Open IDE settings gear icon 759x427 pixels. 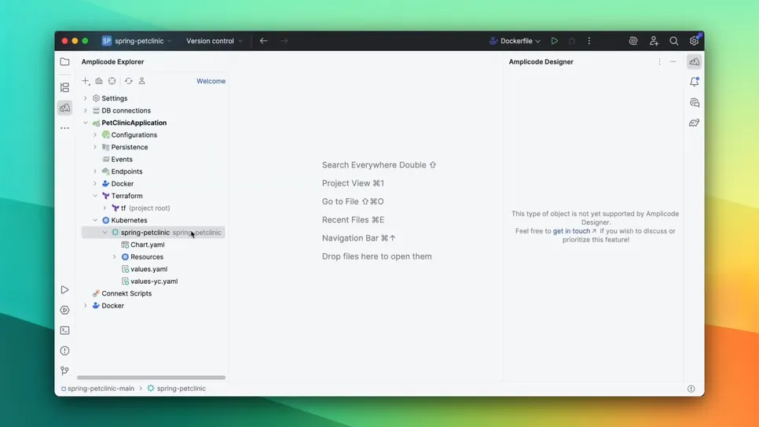pyautogui.click(x=694, y=41)
